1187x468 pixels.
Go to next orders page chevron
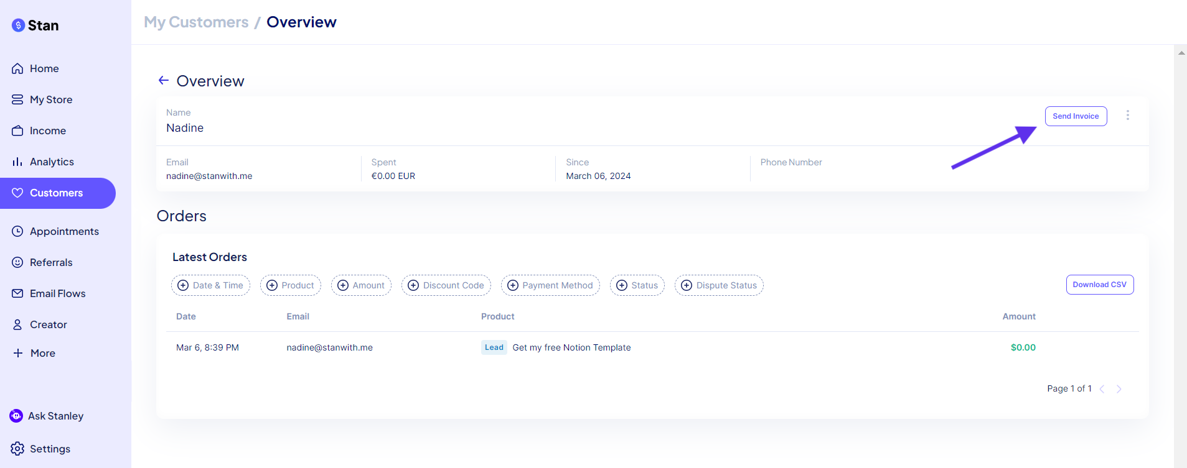coord(1119,389)
